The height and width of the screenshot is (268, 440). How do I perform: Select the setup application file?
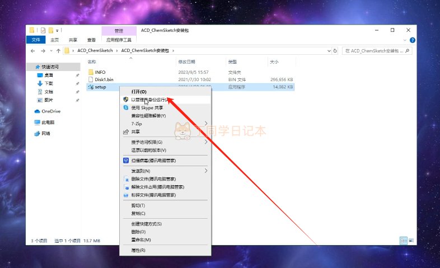point(100,87)
